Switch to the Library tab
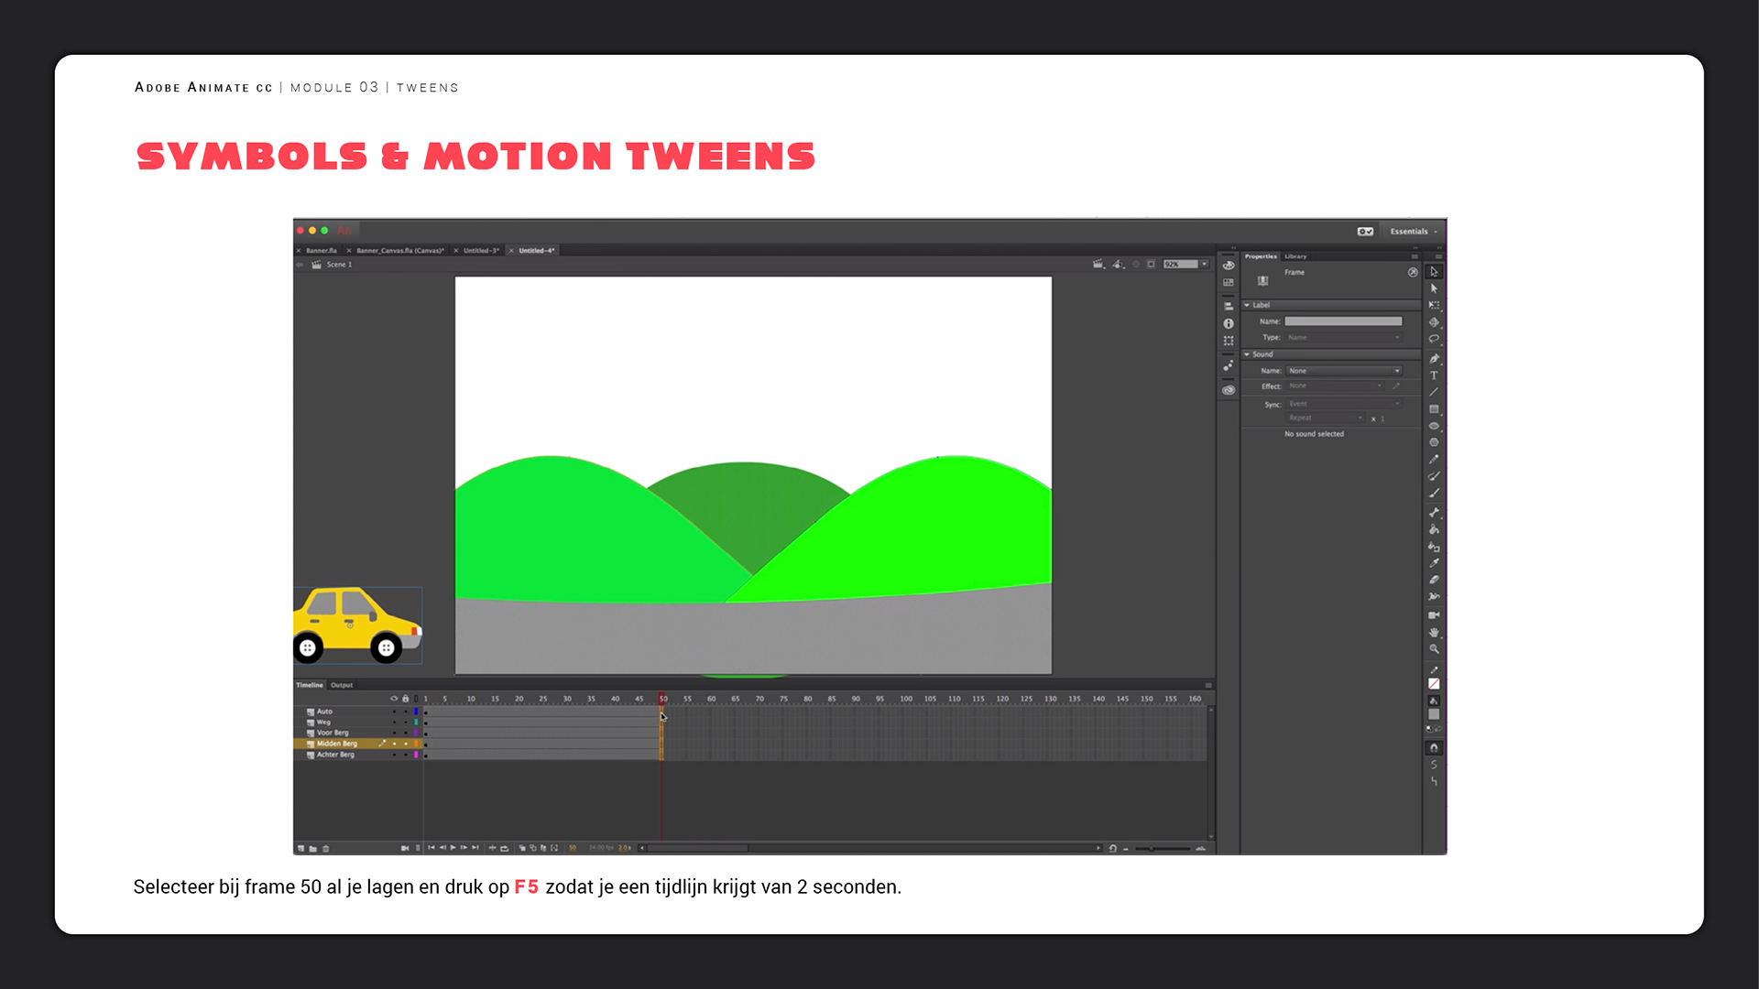The width and height of the screenshot is (1759, 989). pos(1295,256)
